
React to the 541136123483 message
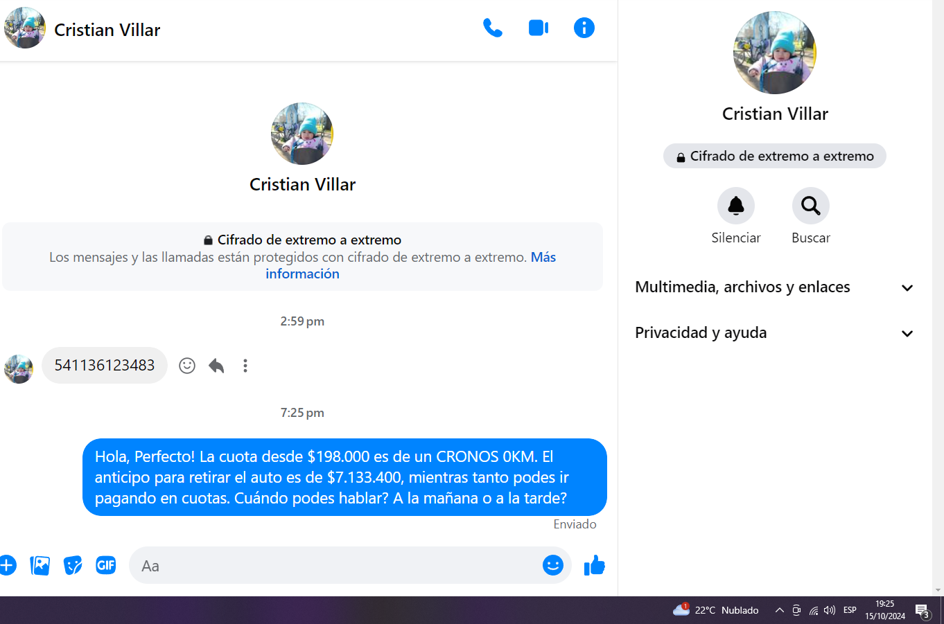point(187,366)
